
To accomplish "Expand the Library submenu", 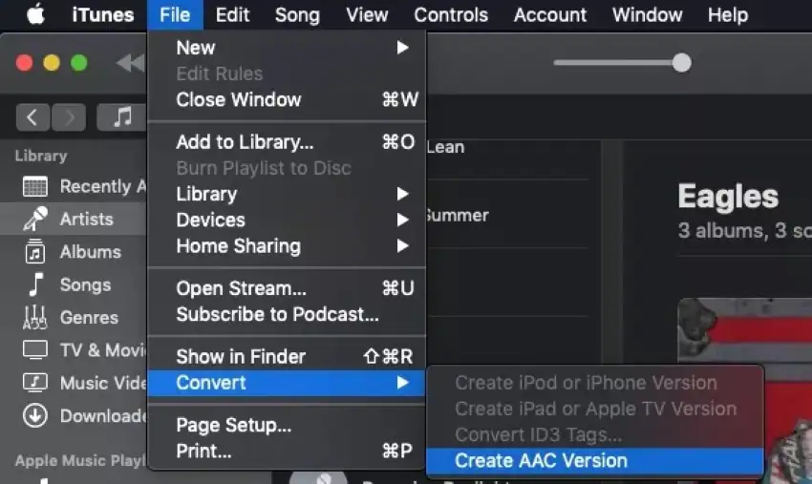I will tap(287, 194).
